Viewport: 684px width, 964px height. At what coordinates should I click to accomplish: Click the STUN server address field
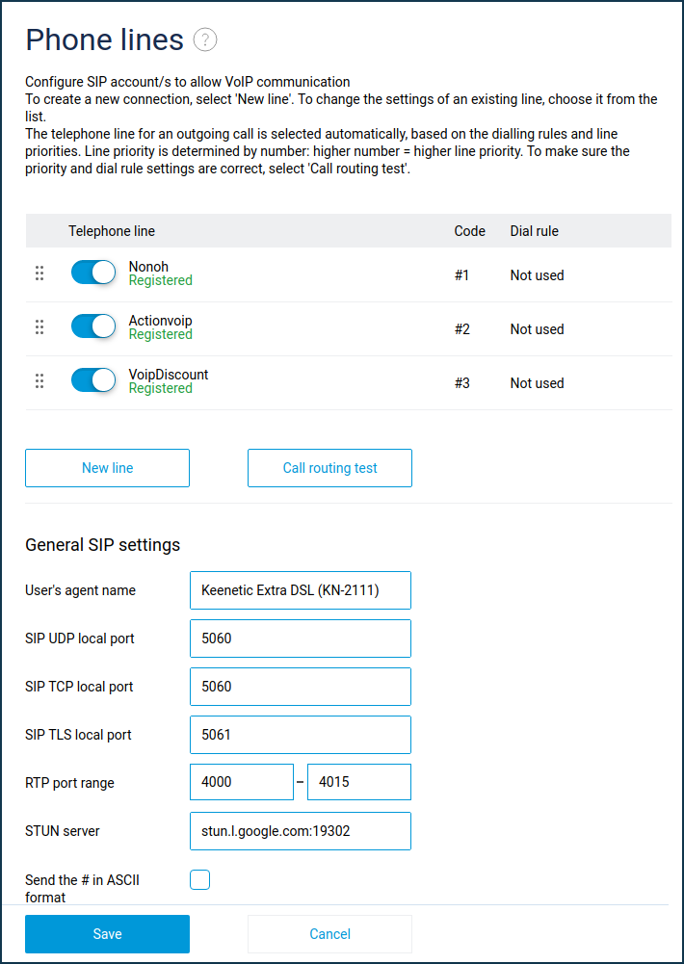[x=301, y=831]
